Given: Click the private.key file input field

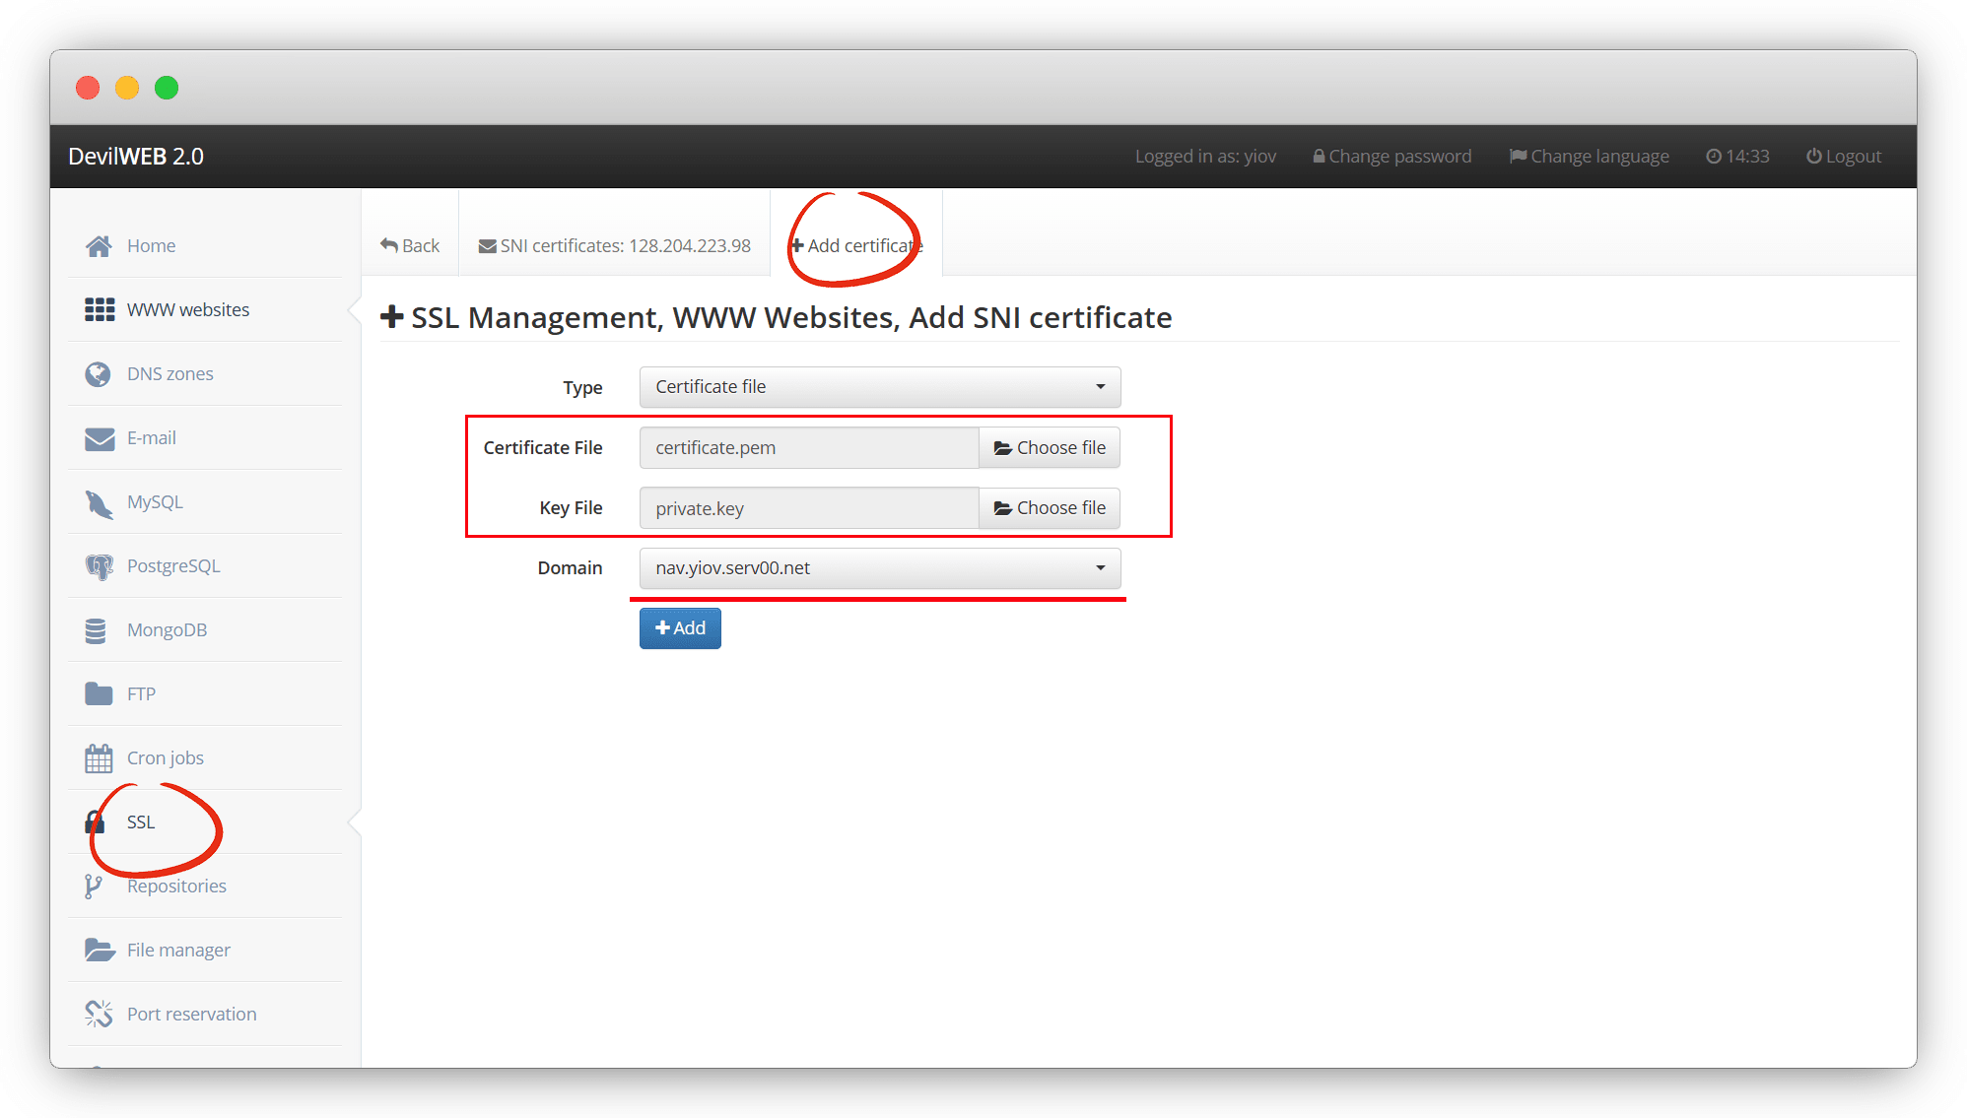Looking at the screenshot, I should (808, 508).
